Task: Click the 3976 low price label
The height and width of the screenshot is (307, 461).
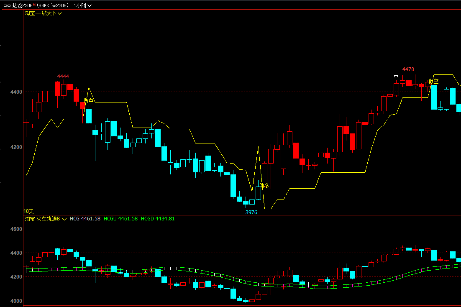Action: point(251,212)
